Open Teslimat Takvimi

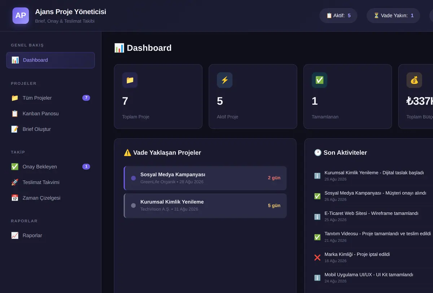tap(51, 182)
